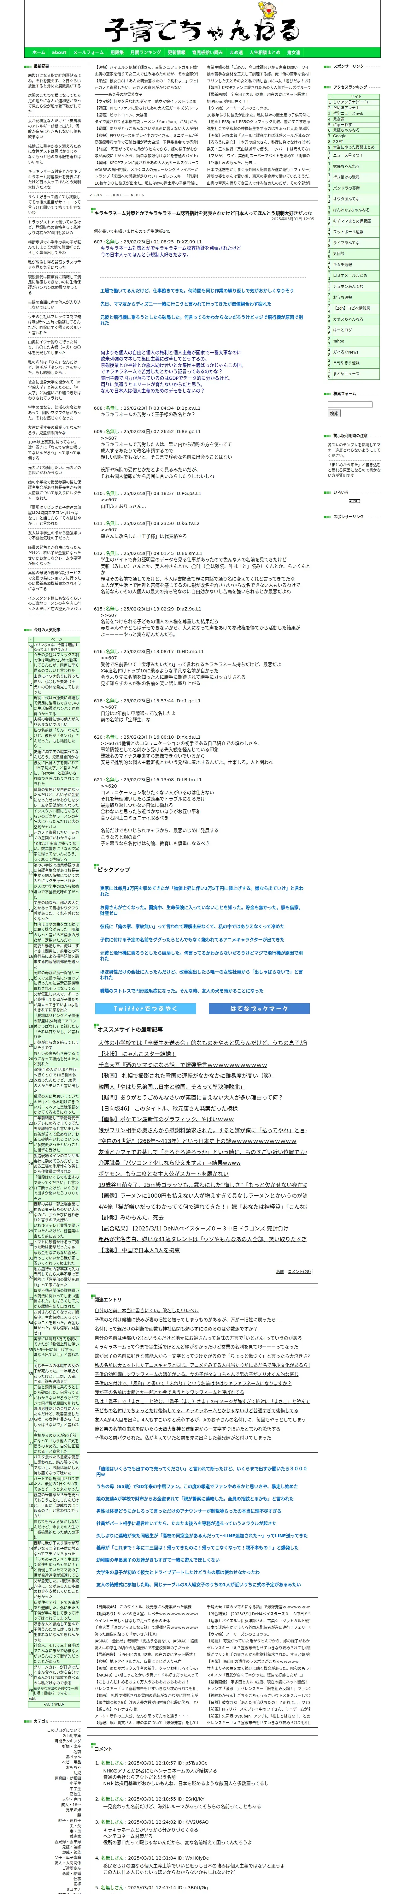
Task: Open the article title キラキラネーム対策とかで
Action: [x=203, y=212]
